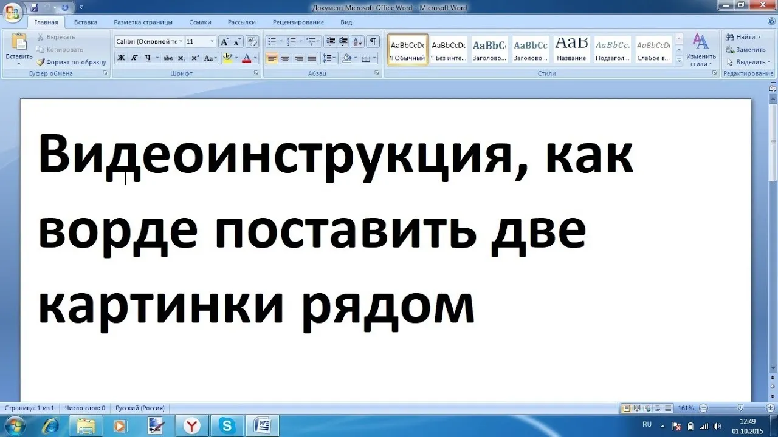Clear formatting with eraser icon
The width and height of the screenshot is (778, 437).
pos(253,42)
